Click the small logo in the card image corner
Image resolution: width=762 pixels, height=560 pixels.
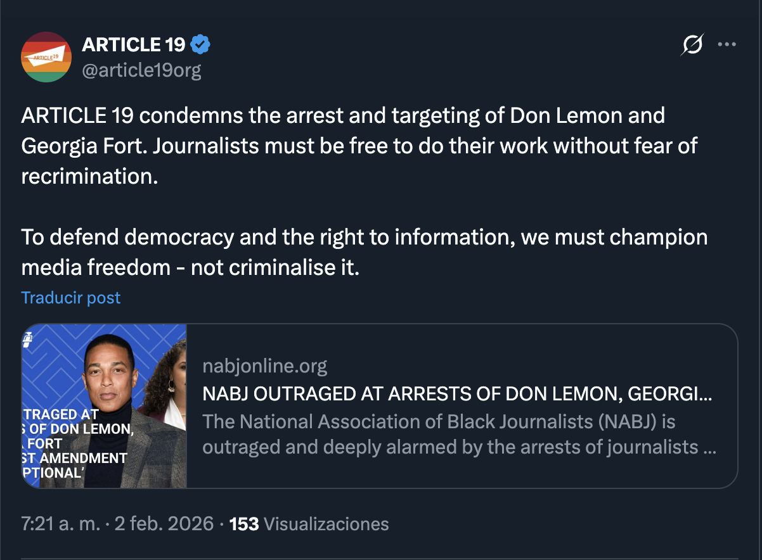click(27, 339)
